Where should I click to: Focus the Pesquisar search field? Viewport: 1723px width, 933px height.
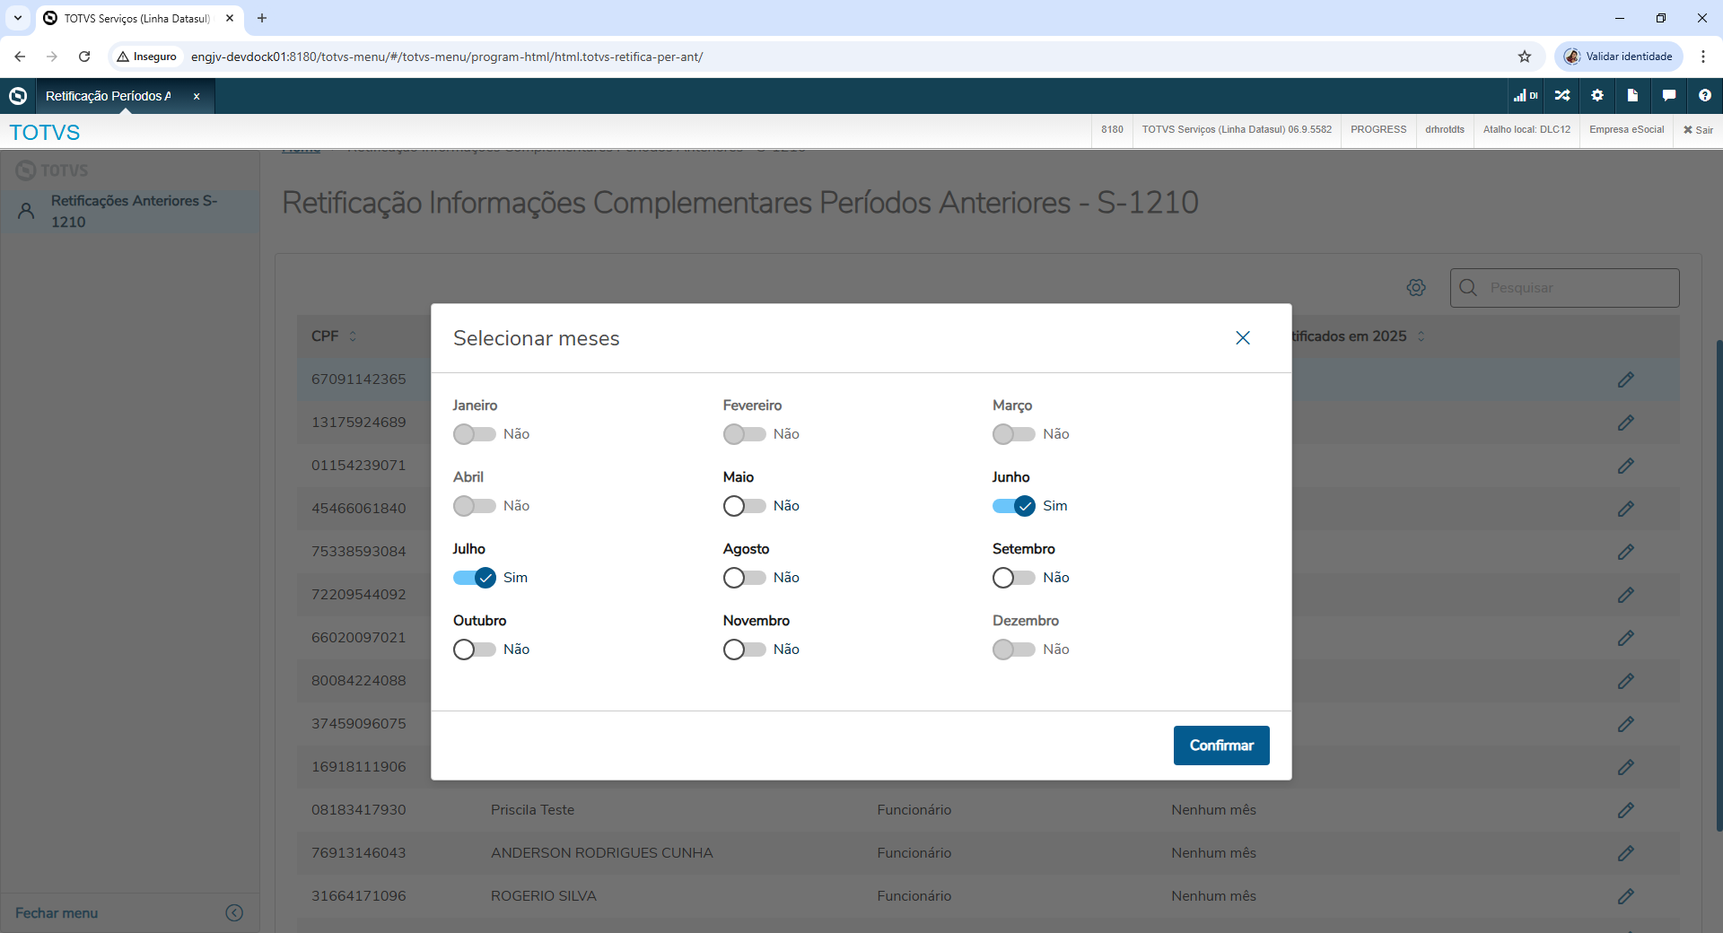click(1565, 288)
